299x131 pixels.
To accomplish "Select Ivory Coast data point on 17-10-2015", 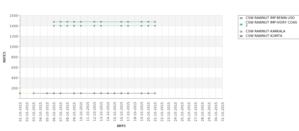I will pos(128,26).
